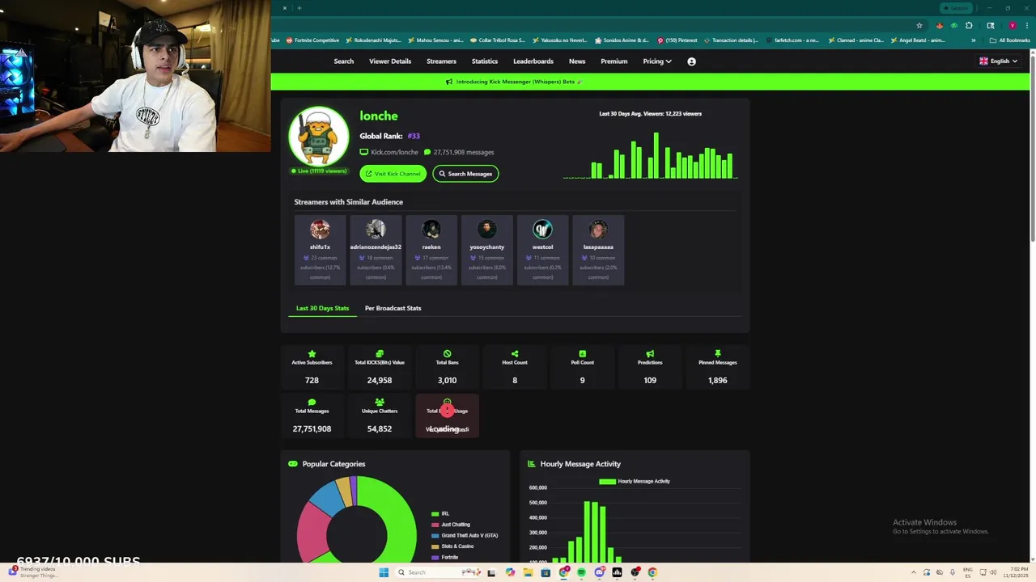Click the Poll Count chart icon
This screenshot has width=1036, height=582.
[x=582, y=354]
